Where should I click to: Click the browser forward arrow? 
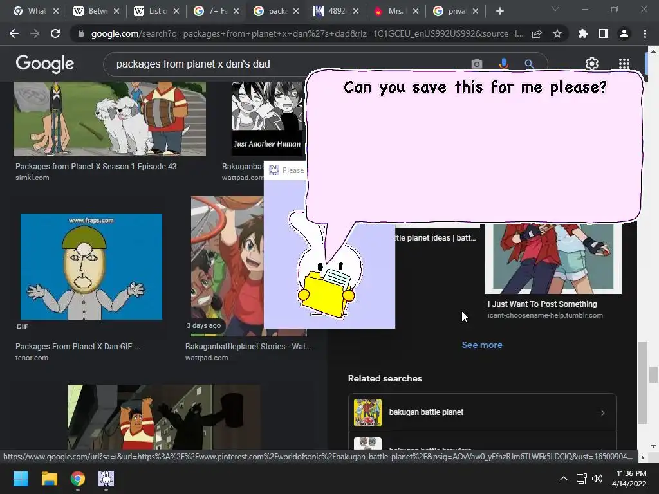[x=35, y=33]
